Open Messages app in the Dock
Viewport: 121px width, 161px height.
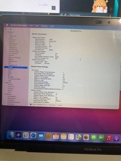tap(94, 138)
